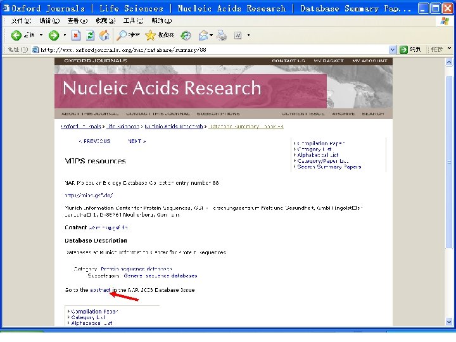Open SEARCH nav link
The width and height of the screenshot is (456, 342).
pos(373,114)
